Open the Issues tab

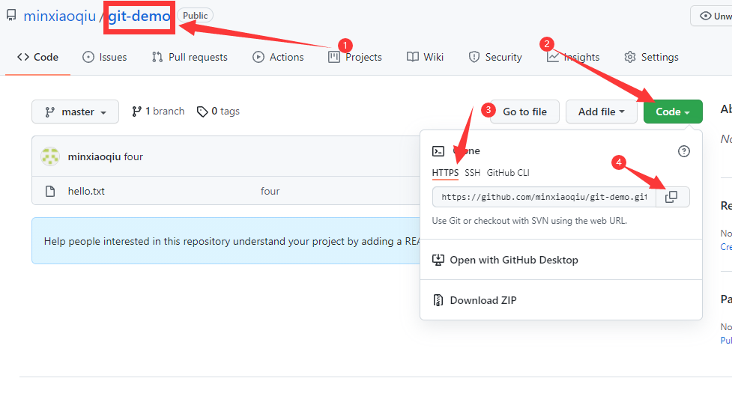(105, 57)
